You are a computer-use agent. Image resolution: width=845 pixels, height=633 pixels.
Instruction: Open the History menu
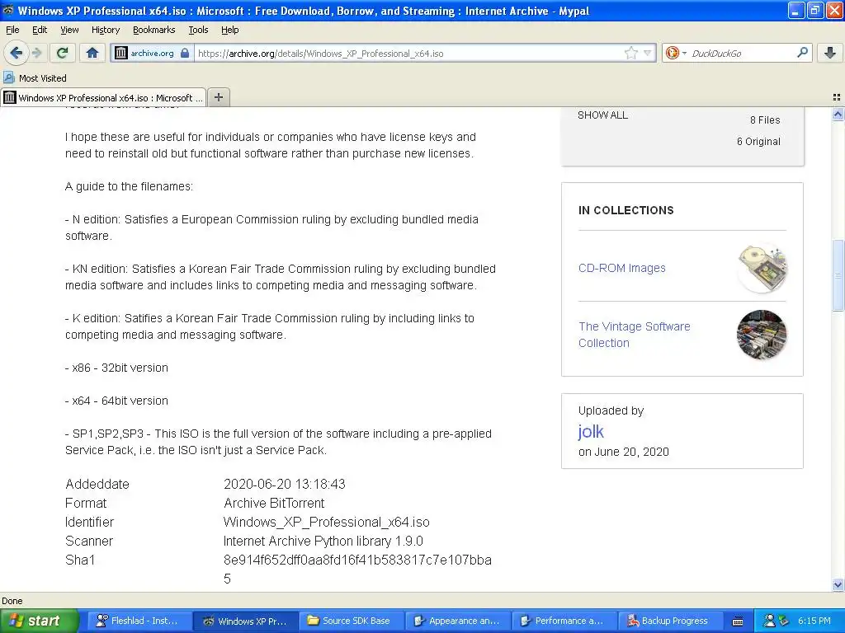[105, 30]
